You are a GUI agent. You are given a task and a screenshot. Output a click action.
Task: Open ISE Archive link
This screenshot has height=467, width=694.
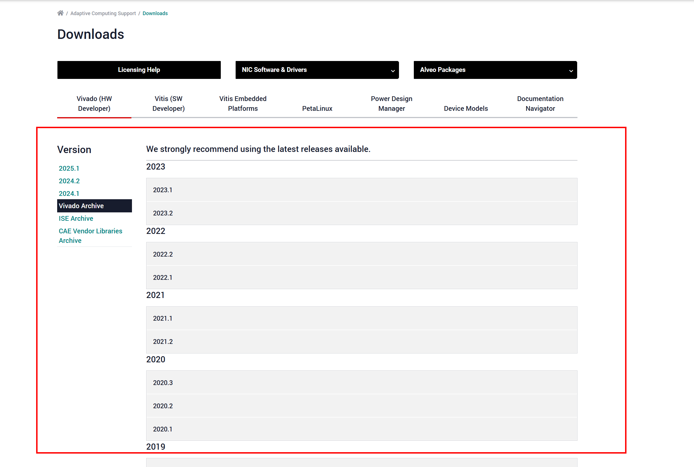pos(76,218)
